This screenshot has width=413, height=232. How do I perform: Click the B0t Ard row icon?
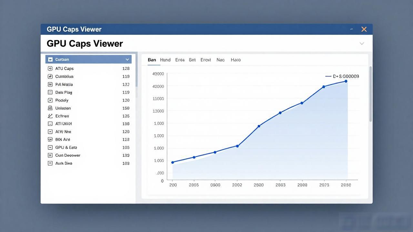point(50,140)
